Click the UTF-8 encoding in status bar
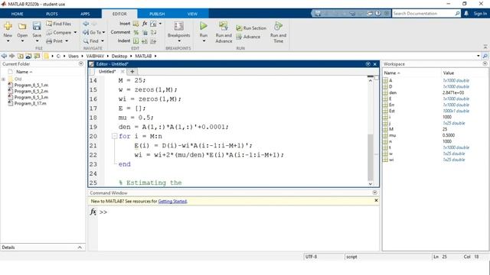Screen dimensions: 490x275 311,257
